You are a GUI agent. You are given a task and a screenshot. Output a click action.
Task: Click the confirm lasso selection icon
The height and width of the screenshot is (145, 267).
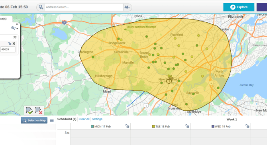29,111
